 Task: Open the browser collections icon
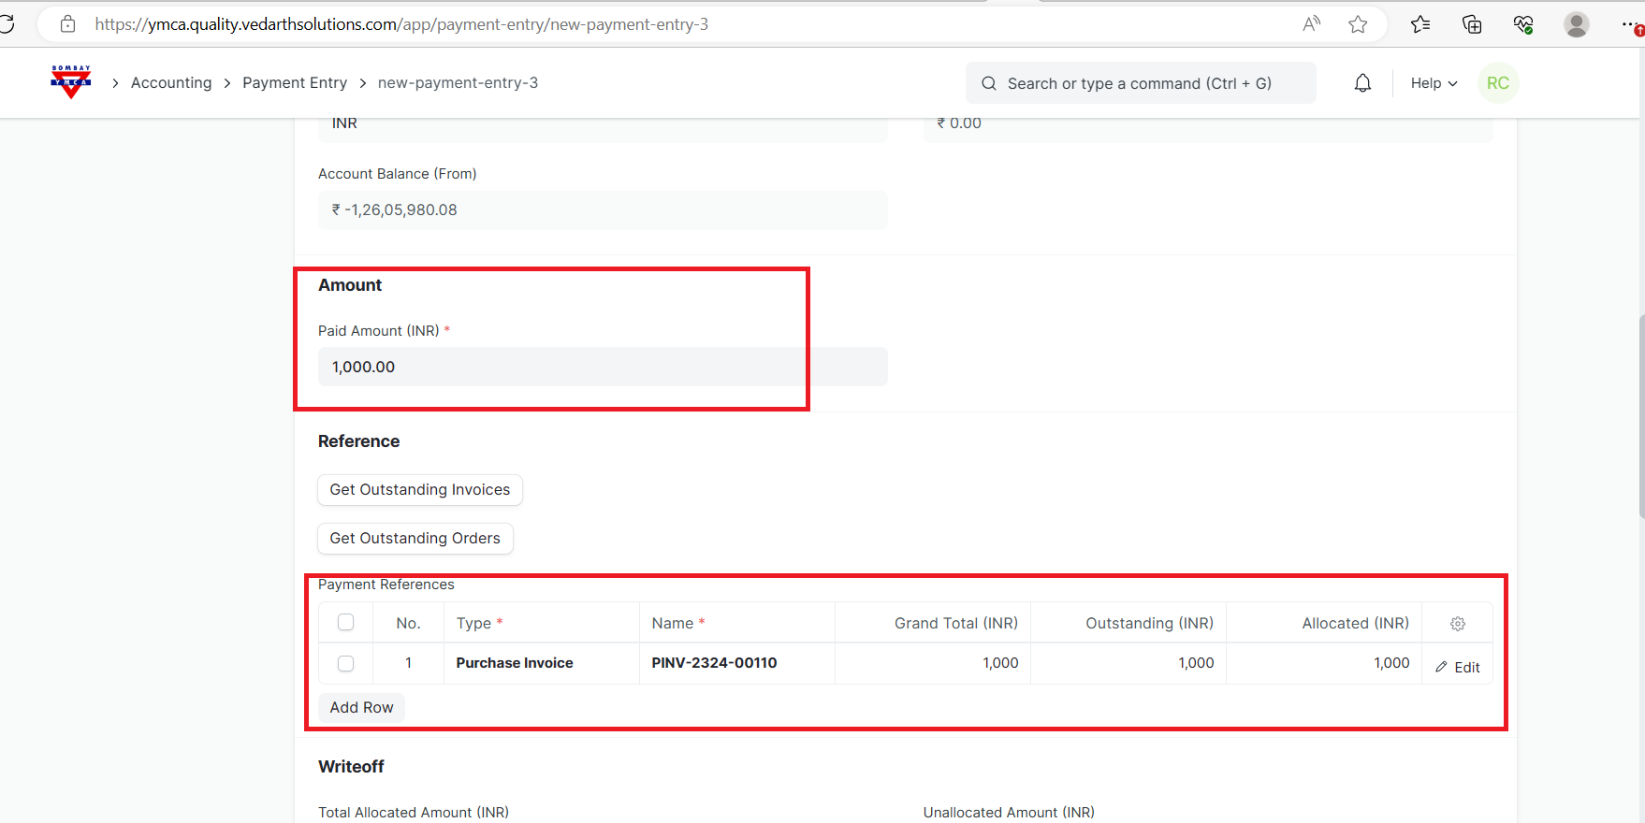click(1472, 24)
